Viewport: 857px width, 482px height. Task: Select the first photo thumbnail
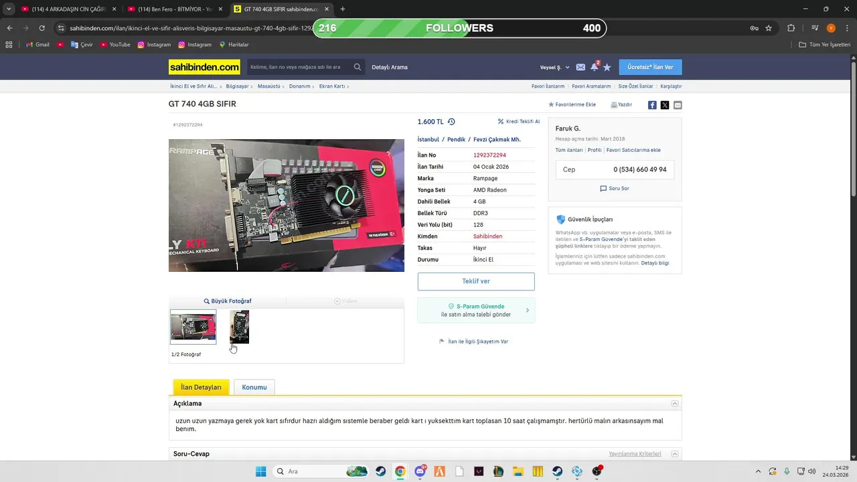coord(193,327)
